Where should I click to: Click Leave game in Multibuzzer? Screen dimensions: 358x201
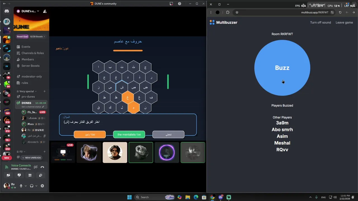click(344, 23)
